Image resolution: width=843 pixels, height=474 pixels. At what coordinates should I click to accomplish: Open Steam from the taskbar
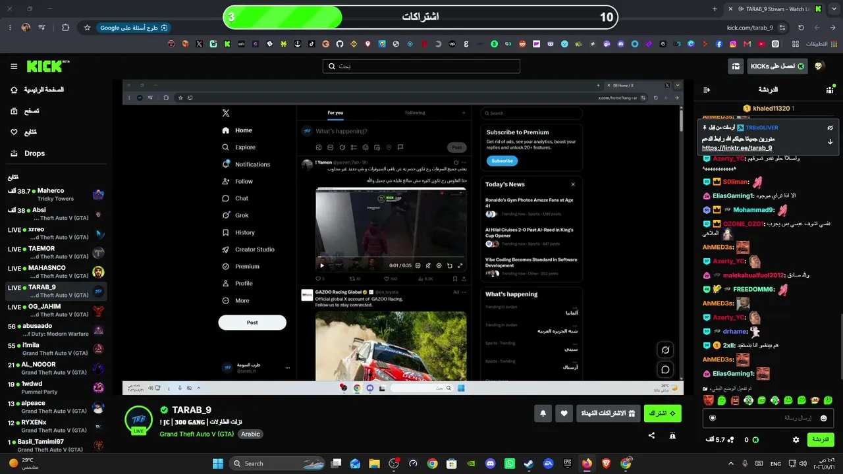[529, 463]
